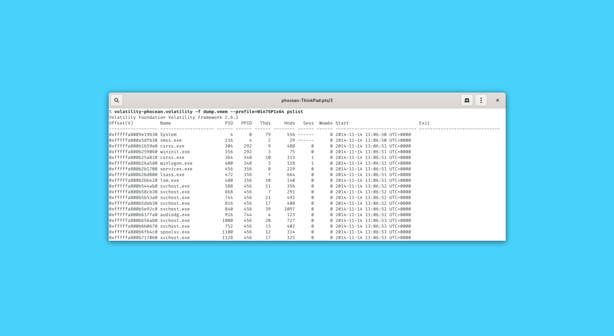Click offset 0xfffffa800b1b59e0 of csrss.exe
614x336 pixels.
pos(133,146)
